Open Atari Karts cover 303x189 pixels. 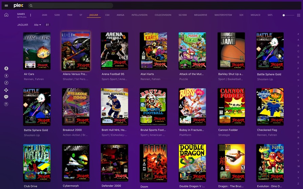click(x=154, y=51)
